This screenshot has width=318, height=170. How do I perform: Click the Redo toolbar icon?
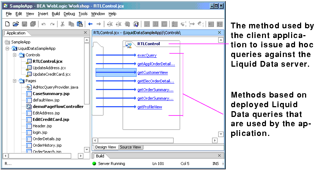coord(52,24)
